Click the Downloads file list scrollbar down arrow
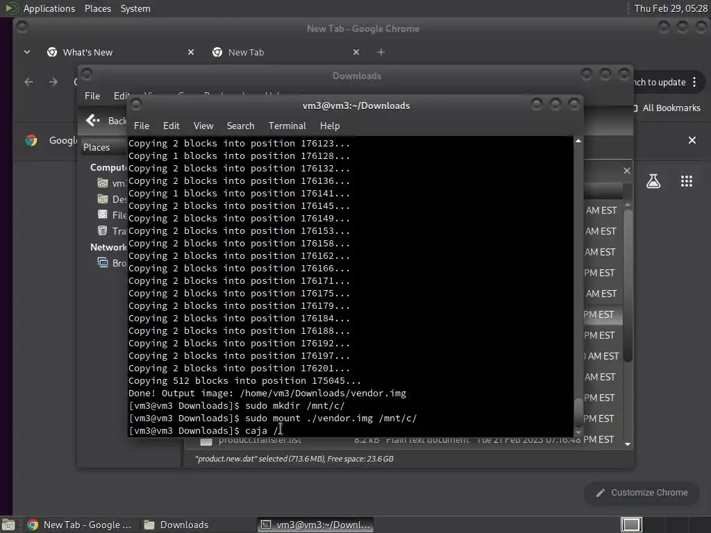This screenshot has width=711, height=533. (x=628, y=444)
